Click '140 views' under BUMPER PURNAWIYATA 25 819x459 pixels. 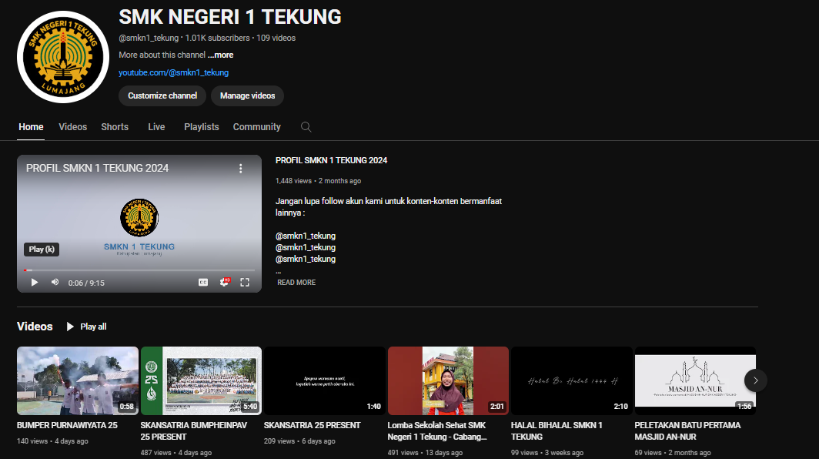point(32,441)
